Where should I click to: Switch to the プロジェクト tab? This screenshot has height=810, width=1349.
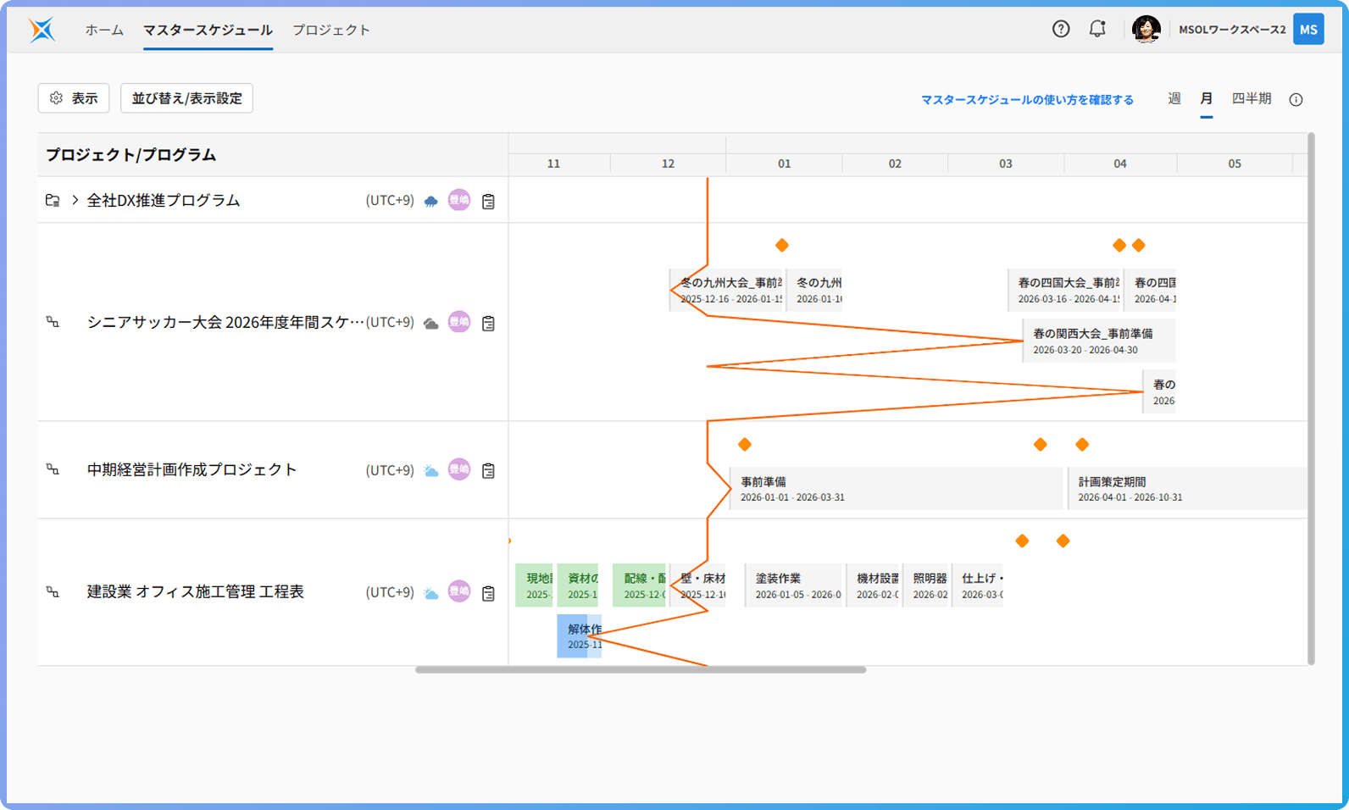tap(331, 30)
